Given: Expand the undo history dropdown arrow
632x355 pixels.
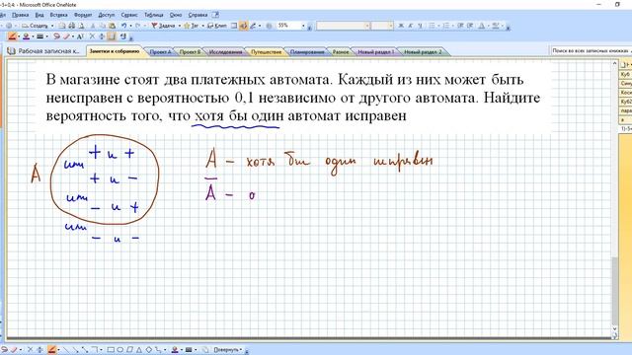Looking at the screenshot, I should 130,26.
